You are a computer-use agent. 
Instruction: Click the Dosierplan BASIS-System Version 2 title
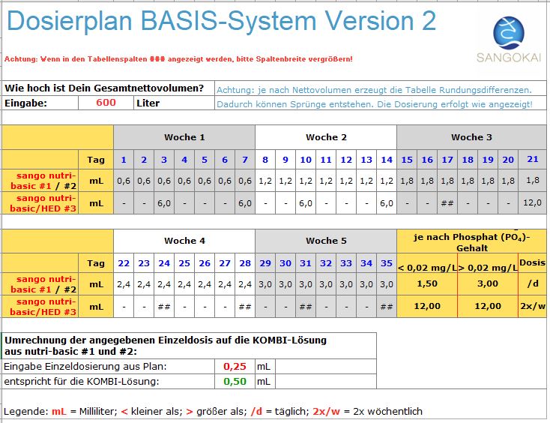pyautogui.click(x=221, y=21)
